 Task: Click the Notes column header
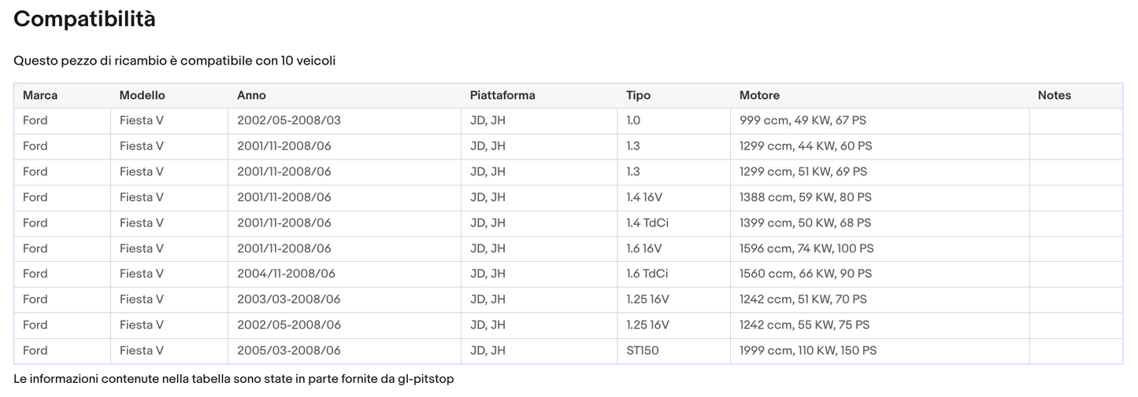[x=1054, y=95]
